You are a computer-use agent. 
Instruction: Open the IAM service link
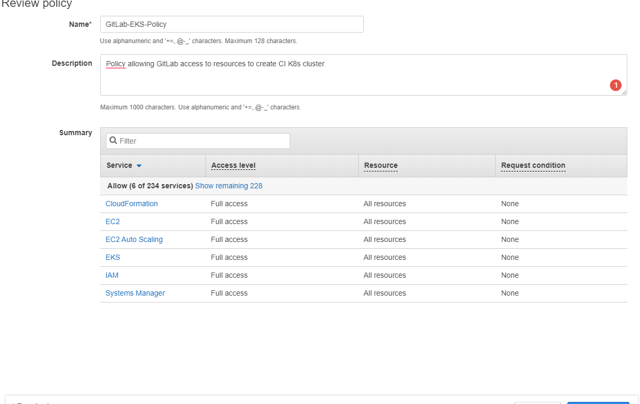tap(112, 275)
